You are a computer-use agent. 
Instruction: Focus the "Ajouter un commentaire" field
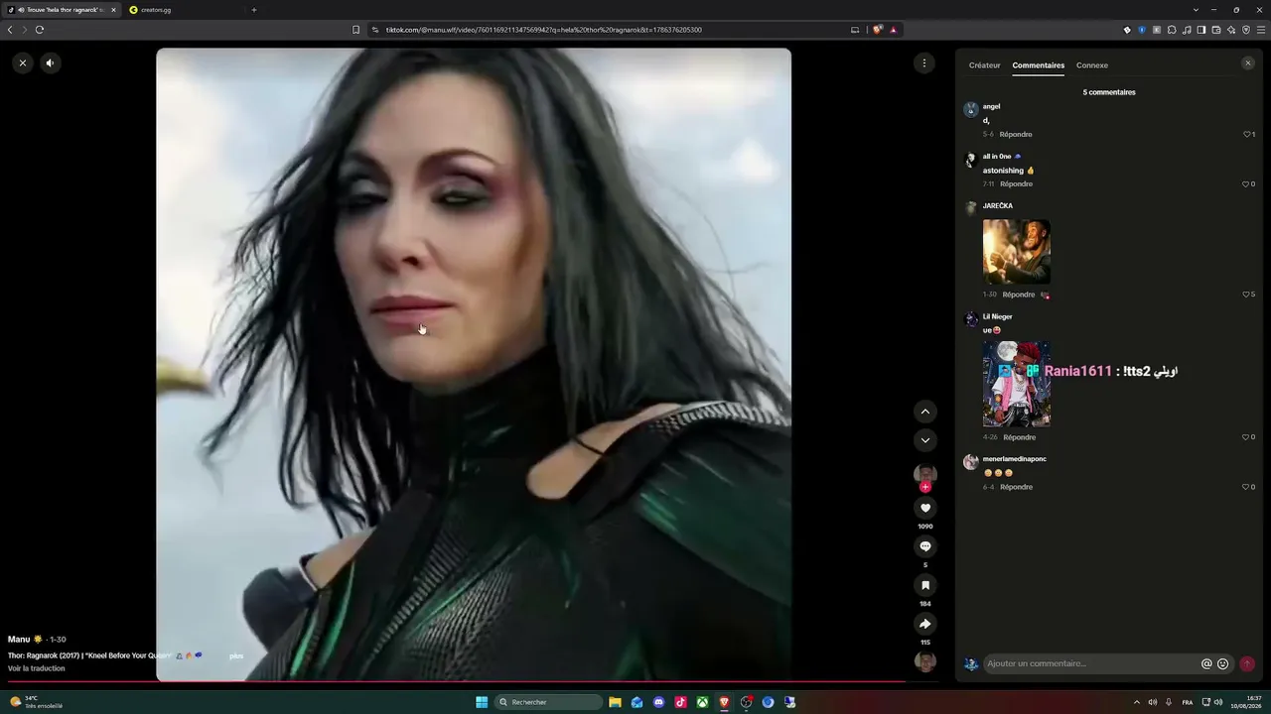point(1090,663)
